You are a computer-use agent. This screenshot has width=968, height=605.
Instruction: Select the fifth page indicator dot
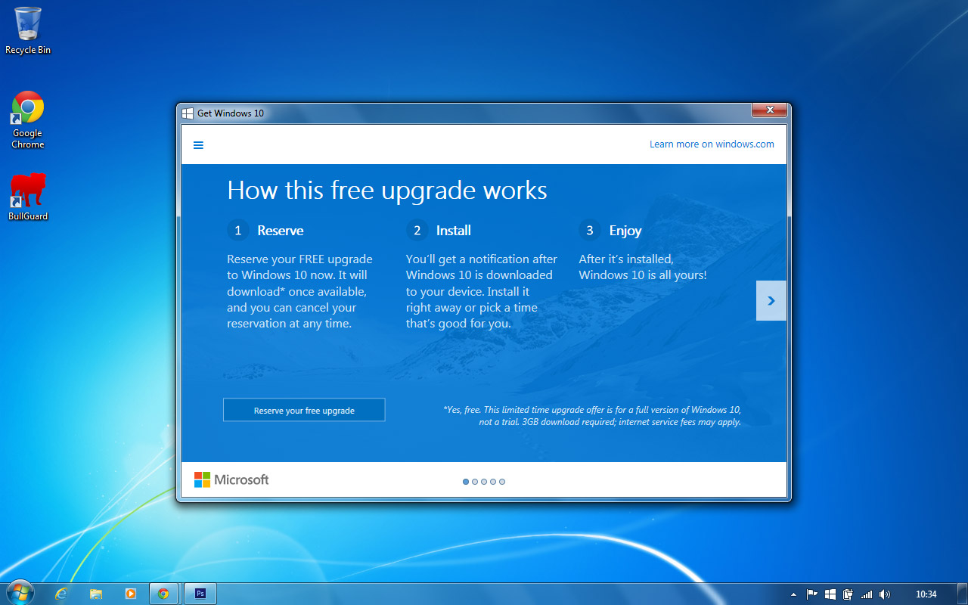[x=502, y=482]
